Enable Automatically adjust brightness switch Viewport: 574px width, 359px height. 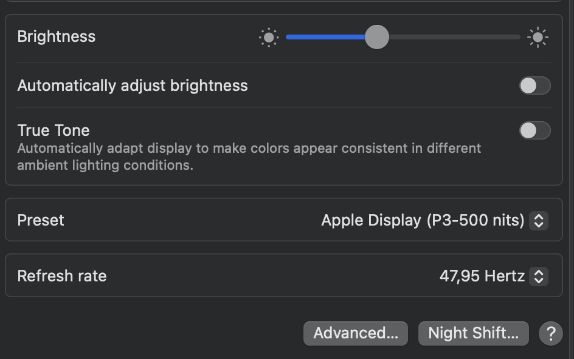(534, 86)
